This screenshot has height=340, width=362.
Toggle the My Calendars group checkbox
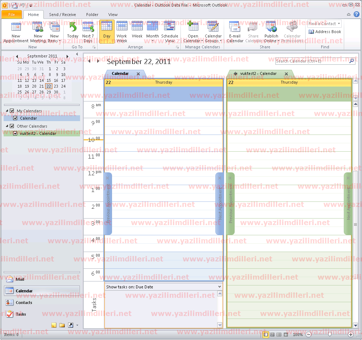(x=12, y=111)
